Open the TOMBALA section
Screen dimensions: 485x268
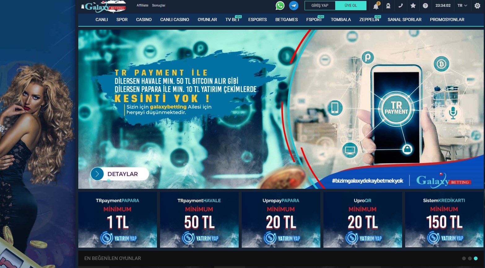(x=341, y=19)
